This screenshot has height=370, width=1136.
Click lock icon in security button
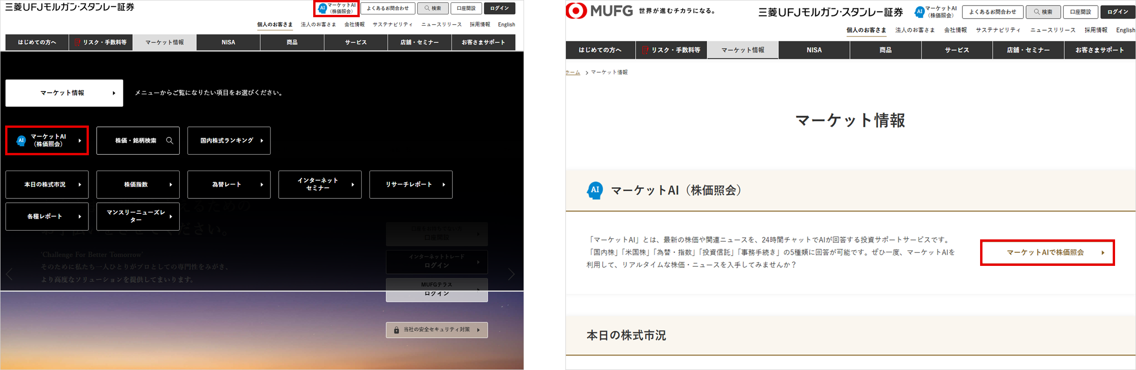point(397,330)
